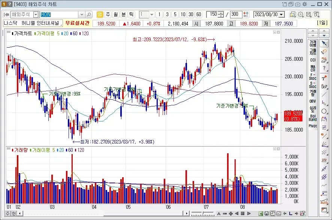This screenshot has width=332, height=220.
Task: Set interval to 1 button
Action: [x=159, y=14]
